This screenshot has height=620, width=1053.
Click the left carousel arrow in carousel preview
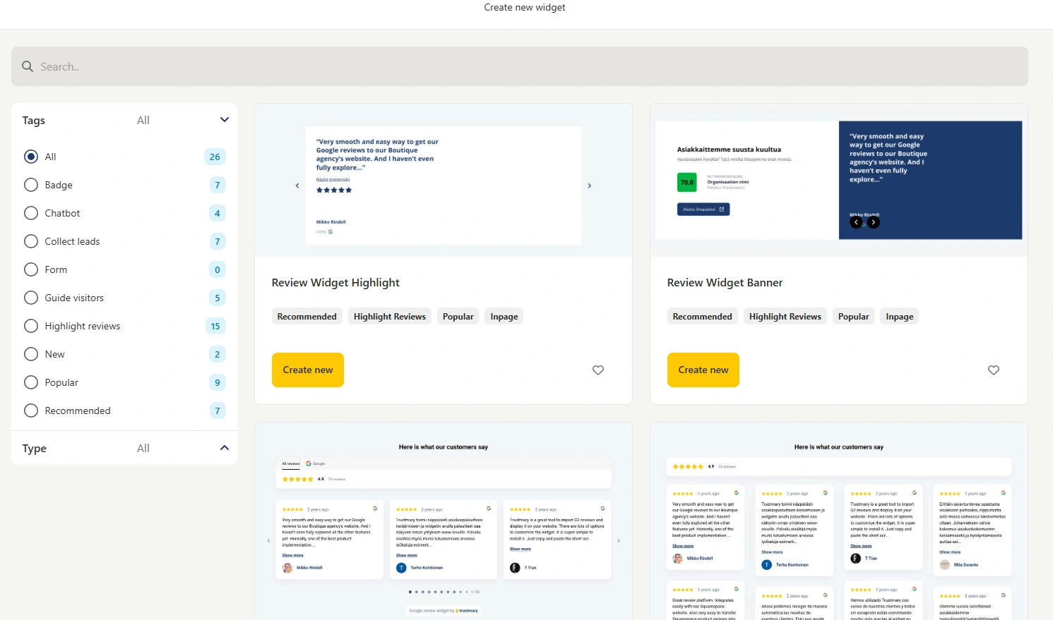click(268, 540)
